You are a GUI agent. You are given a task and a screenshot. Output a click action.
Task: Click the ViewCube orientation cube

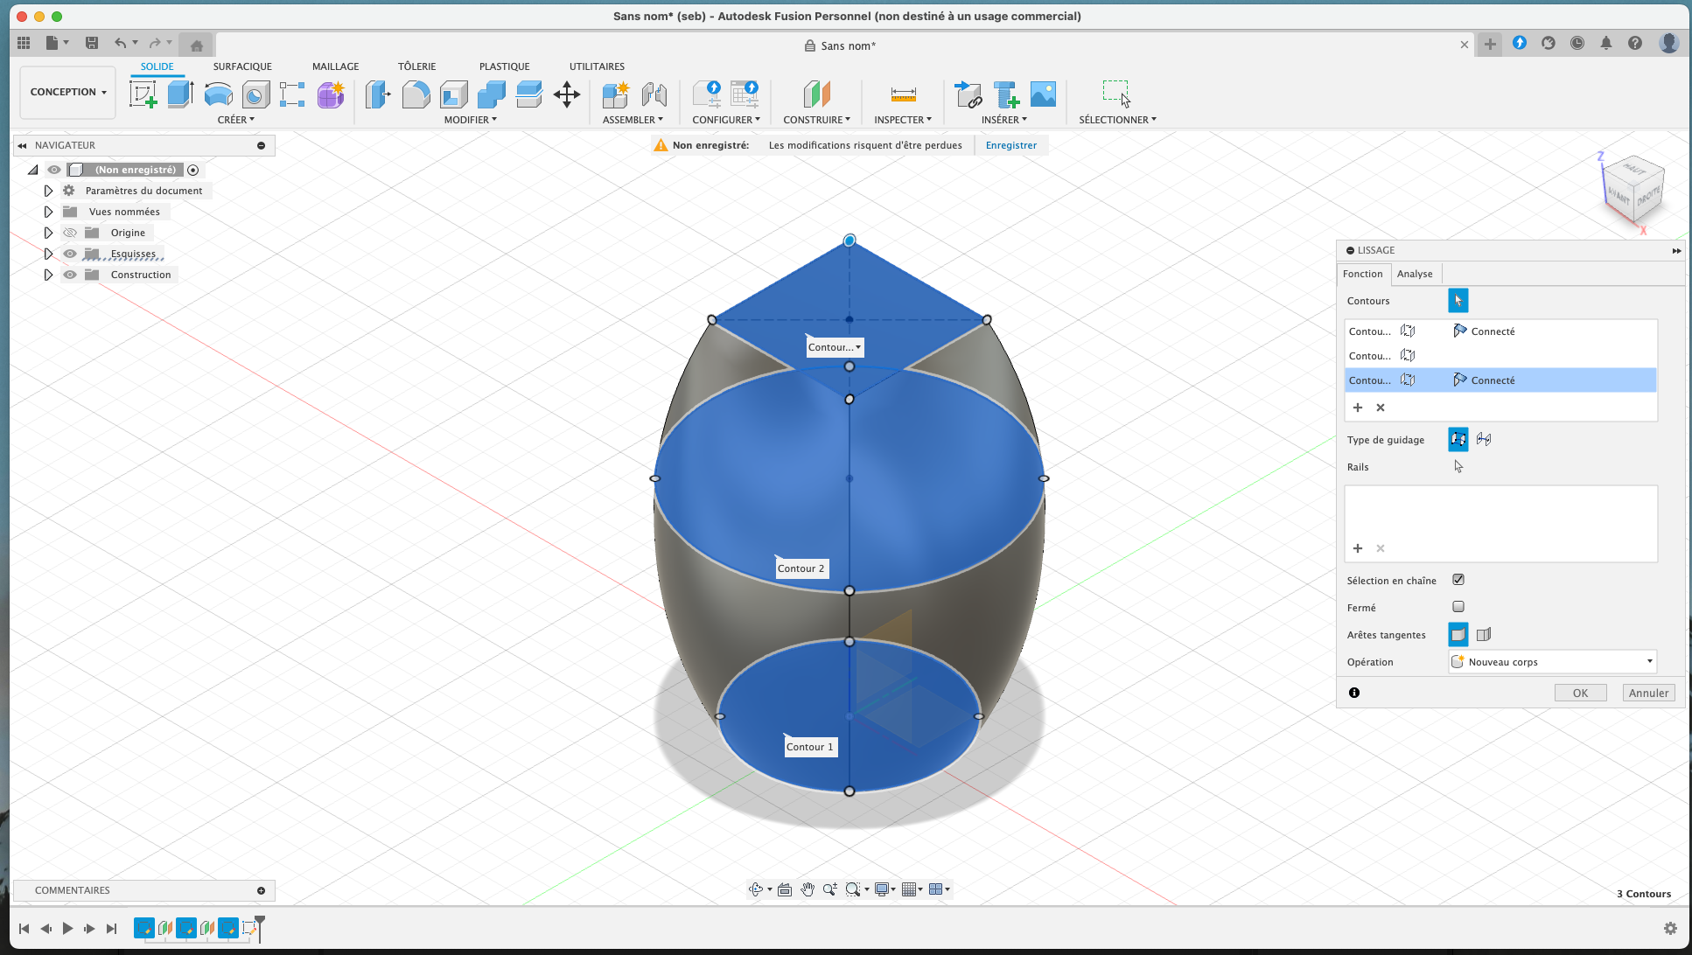point(1633,191)
